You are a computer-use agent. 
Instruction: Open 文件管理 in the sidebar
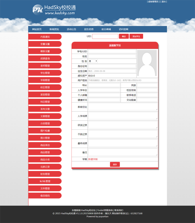(x=45, y=189)
